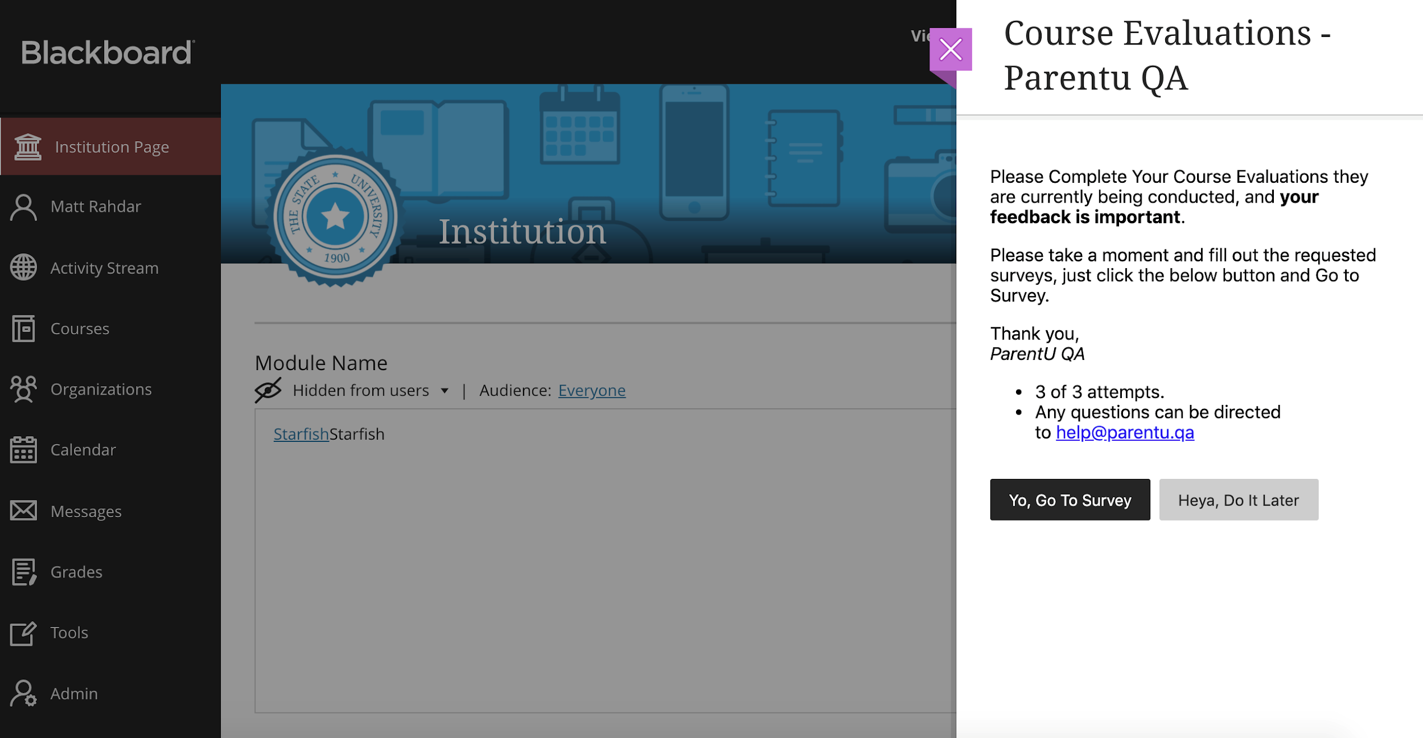This screenshot has width=1423, height=738.
Task: Click the Activity Stream globe icon
Action: (23, 268)
